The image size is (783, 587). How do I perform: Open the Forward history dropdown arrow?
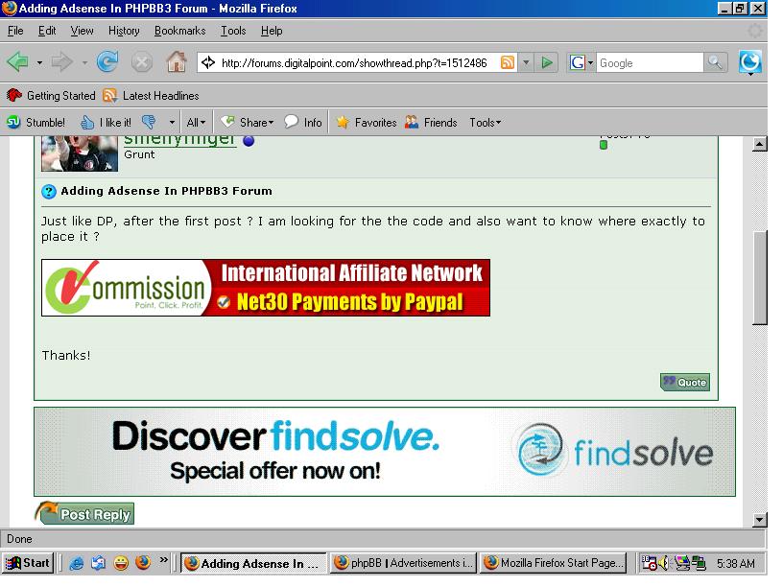(84, 63)
